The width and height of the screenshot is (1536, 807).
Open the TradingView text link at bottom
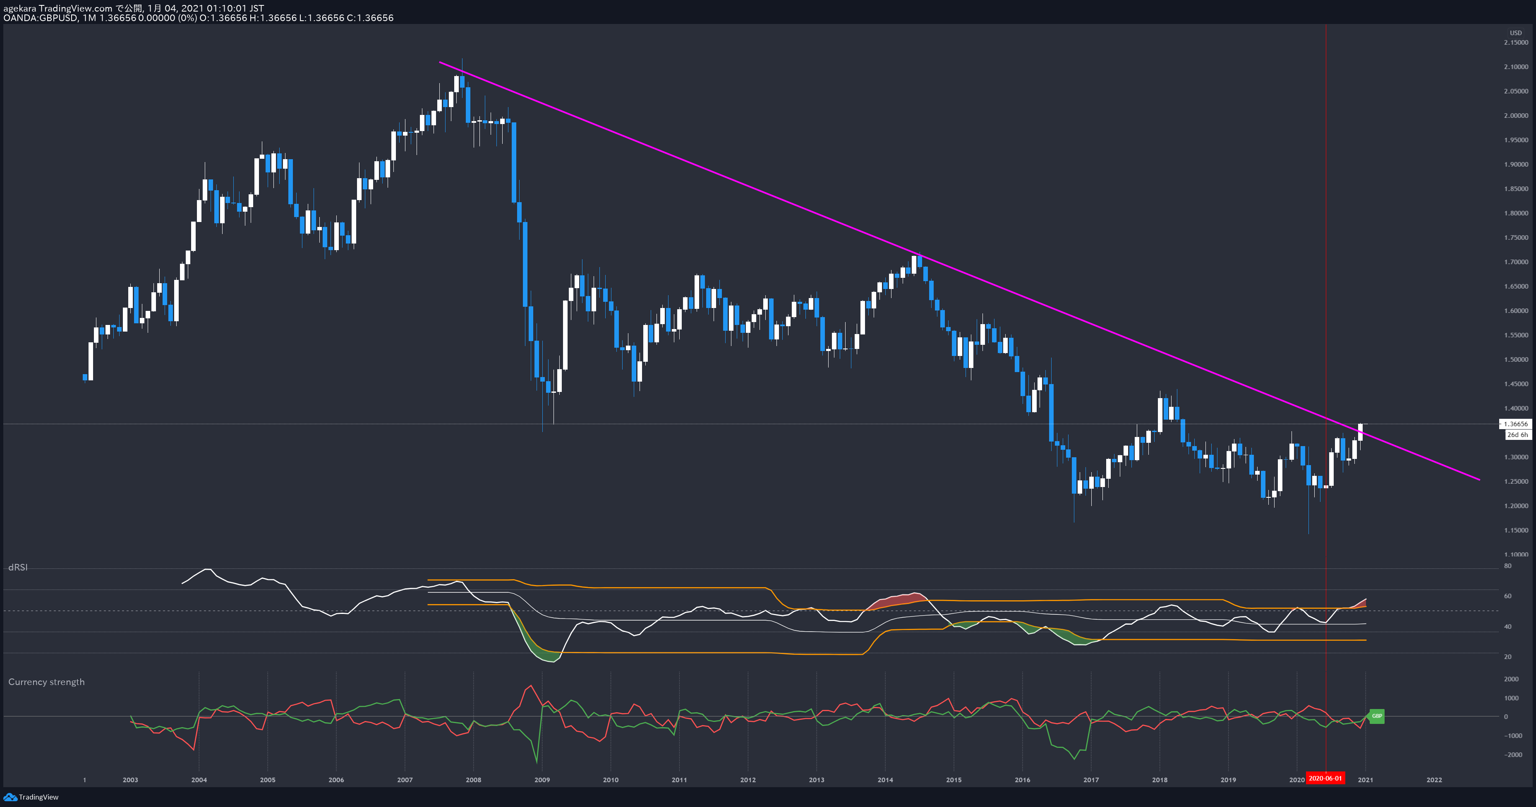point(39,797)
